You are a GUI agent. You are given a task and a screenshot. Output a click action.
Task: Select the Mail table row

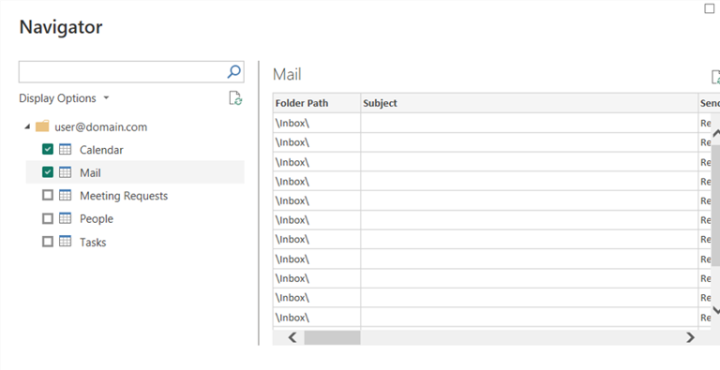tap(135, 172)
